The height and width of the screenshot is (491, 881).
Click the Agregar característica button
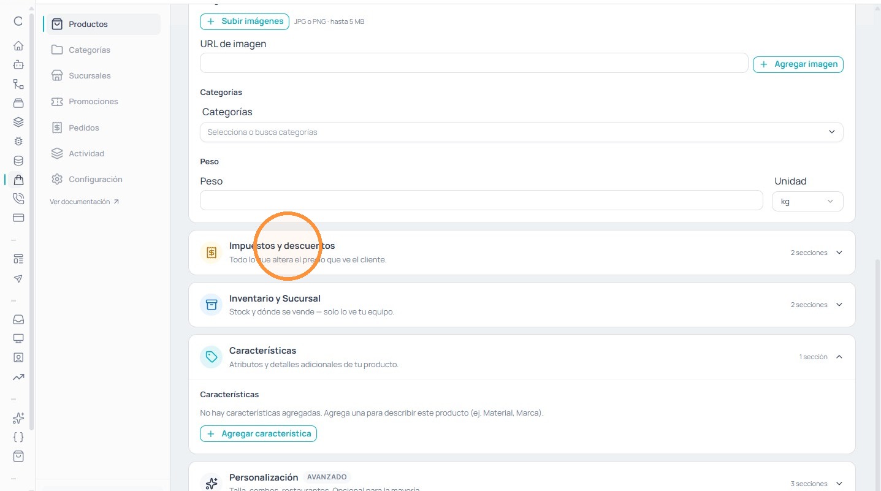click(x=259, y=433)
